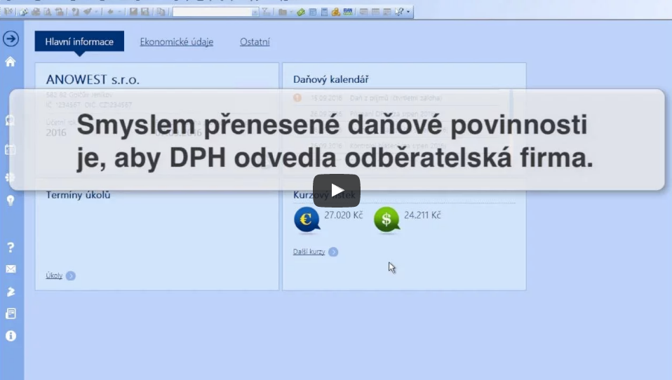Open the envelope mail icon in sidebar
The image size is (672, 380).
11,269
